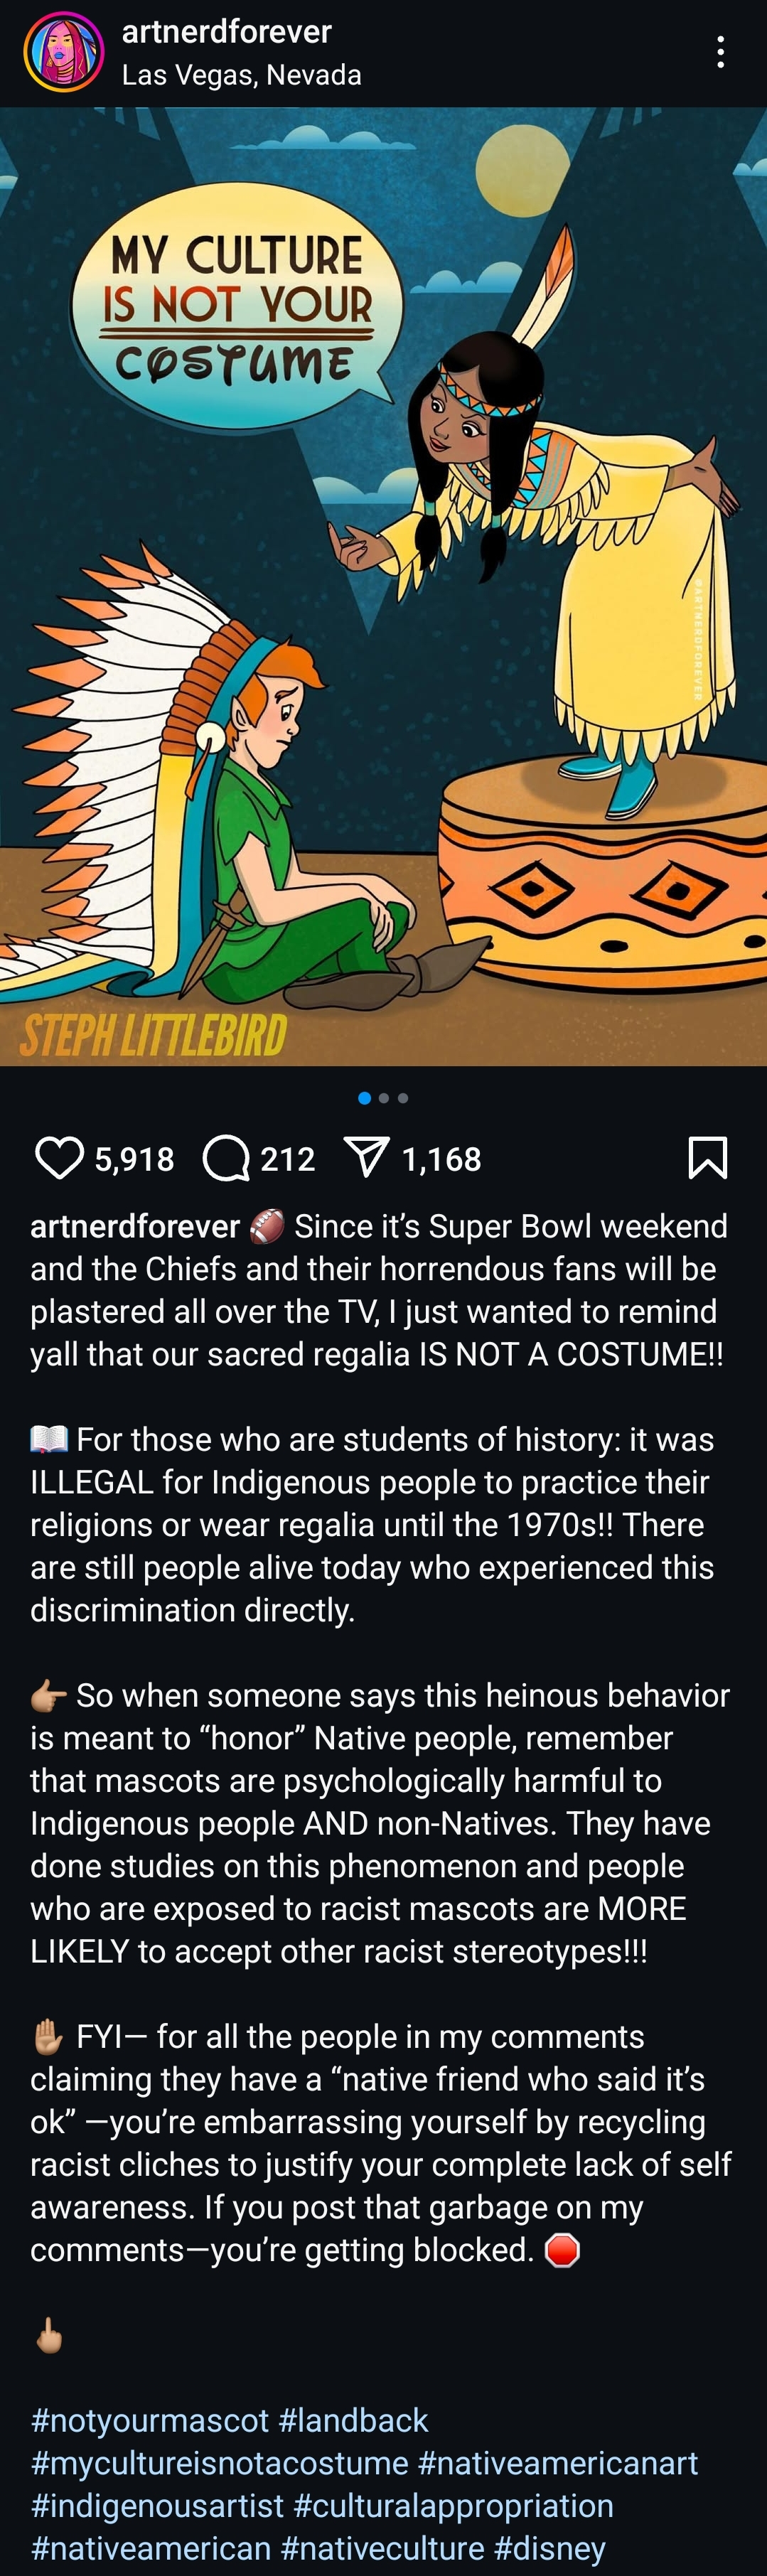
Task: Open #nativeamericanart hashtag
Action: pos(558,2463)
